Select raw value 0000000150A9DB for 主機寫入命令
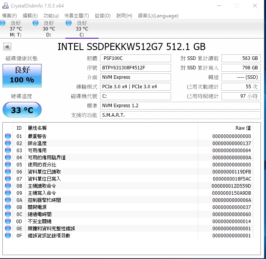Viewport: 266px width, 259px height. 231,193
